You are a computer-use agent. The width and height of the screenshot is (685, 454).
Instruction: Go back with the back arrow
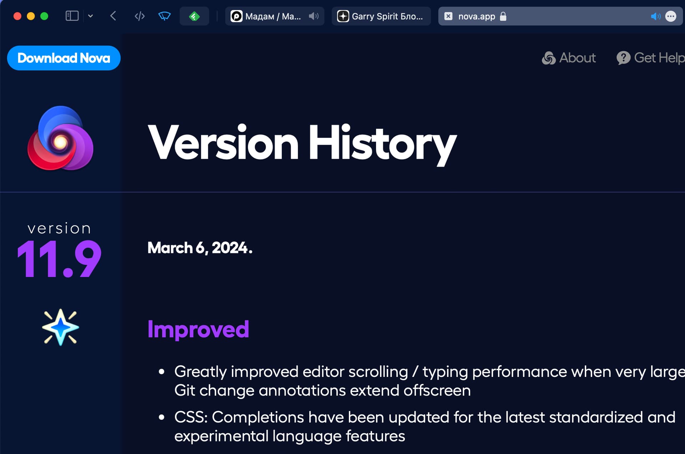click(x=113, y=16)
